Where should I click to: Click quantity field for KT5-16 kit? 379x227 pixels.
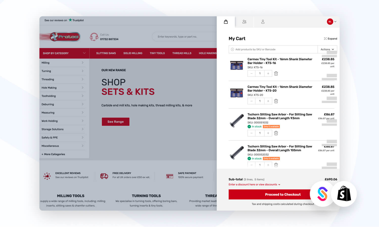click(260, 73)
